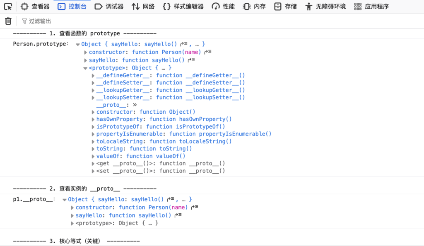Open the Style Editor tab (样式编辑器)
424x246 pixels.
[183, 6]
